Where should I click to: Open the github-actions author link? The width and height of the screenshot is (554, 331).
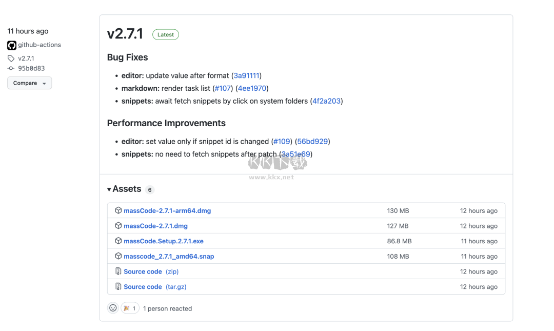point(39,45)
